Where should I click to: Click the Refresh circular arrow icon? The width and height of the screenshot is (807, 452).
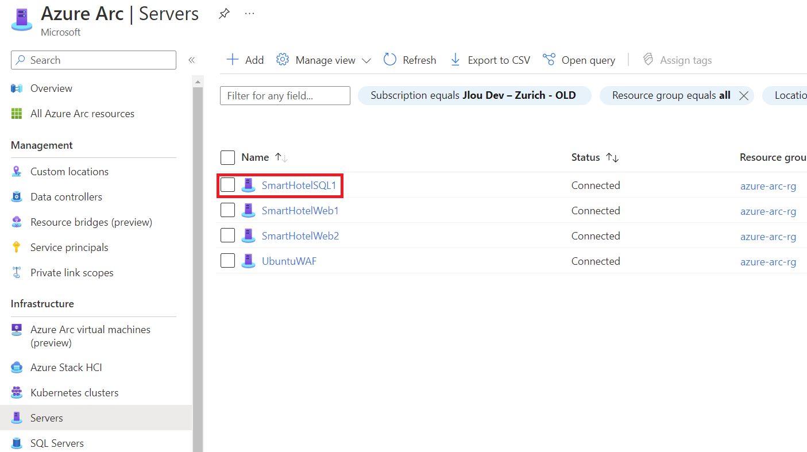390,60
